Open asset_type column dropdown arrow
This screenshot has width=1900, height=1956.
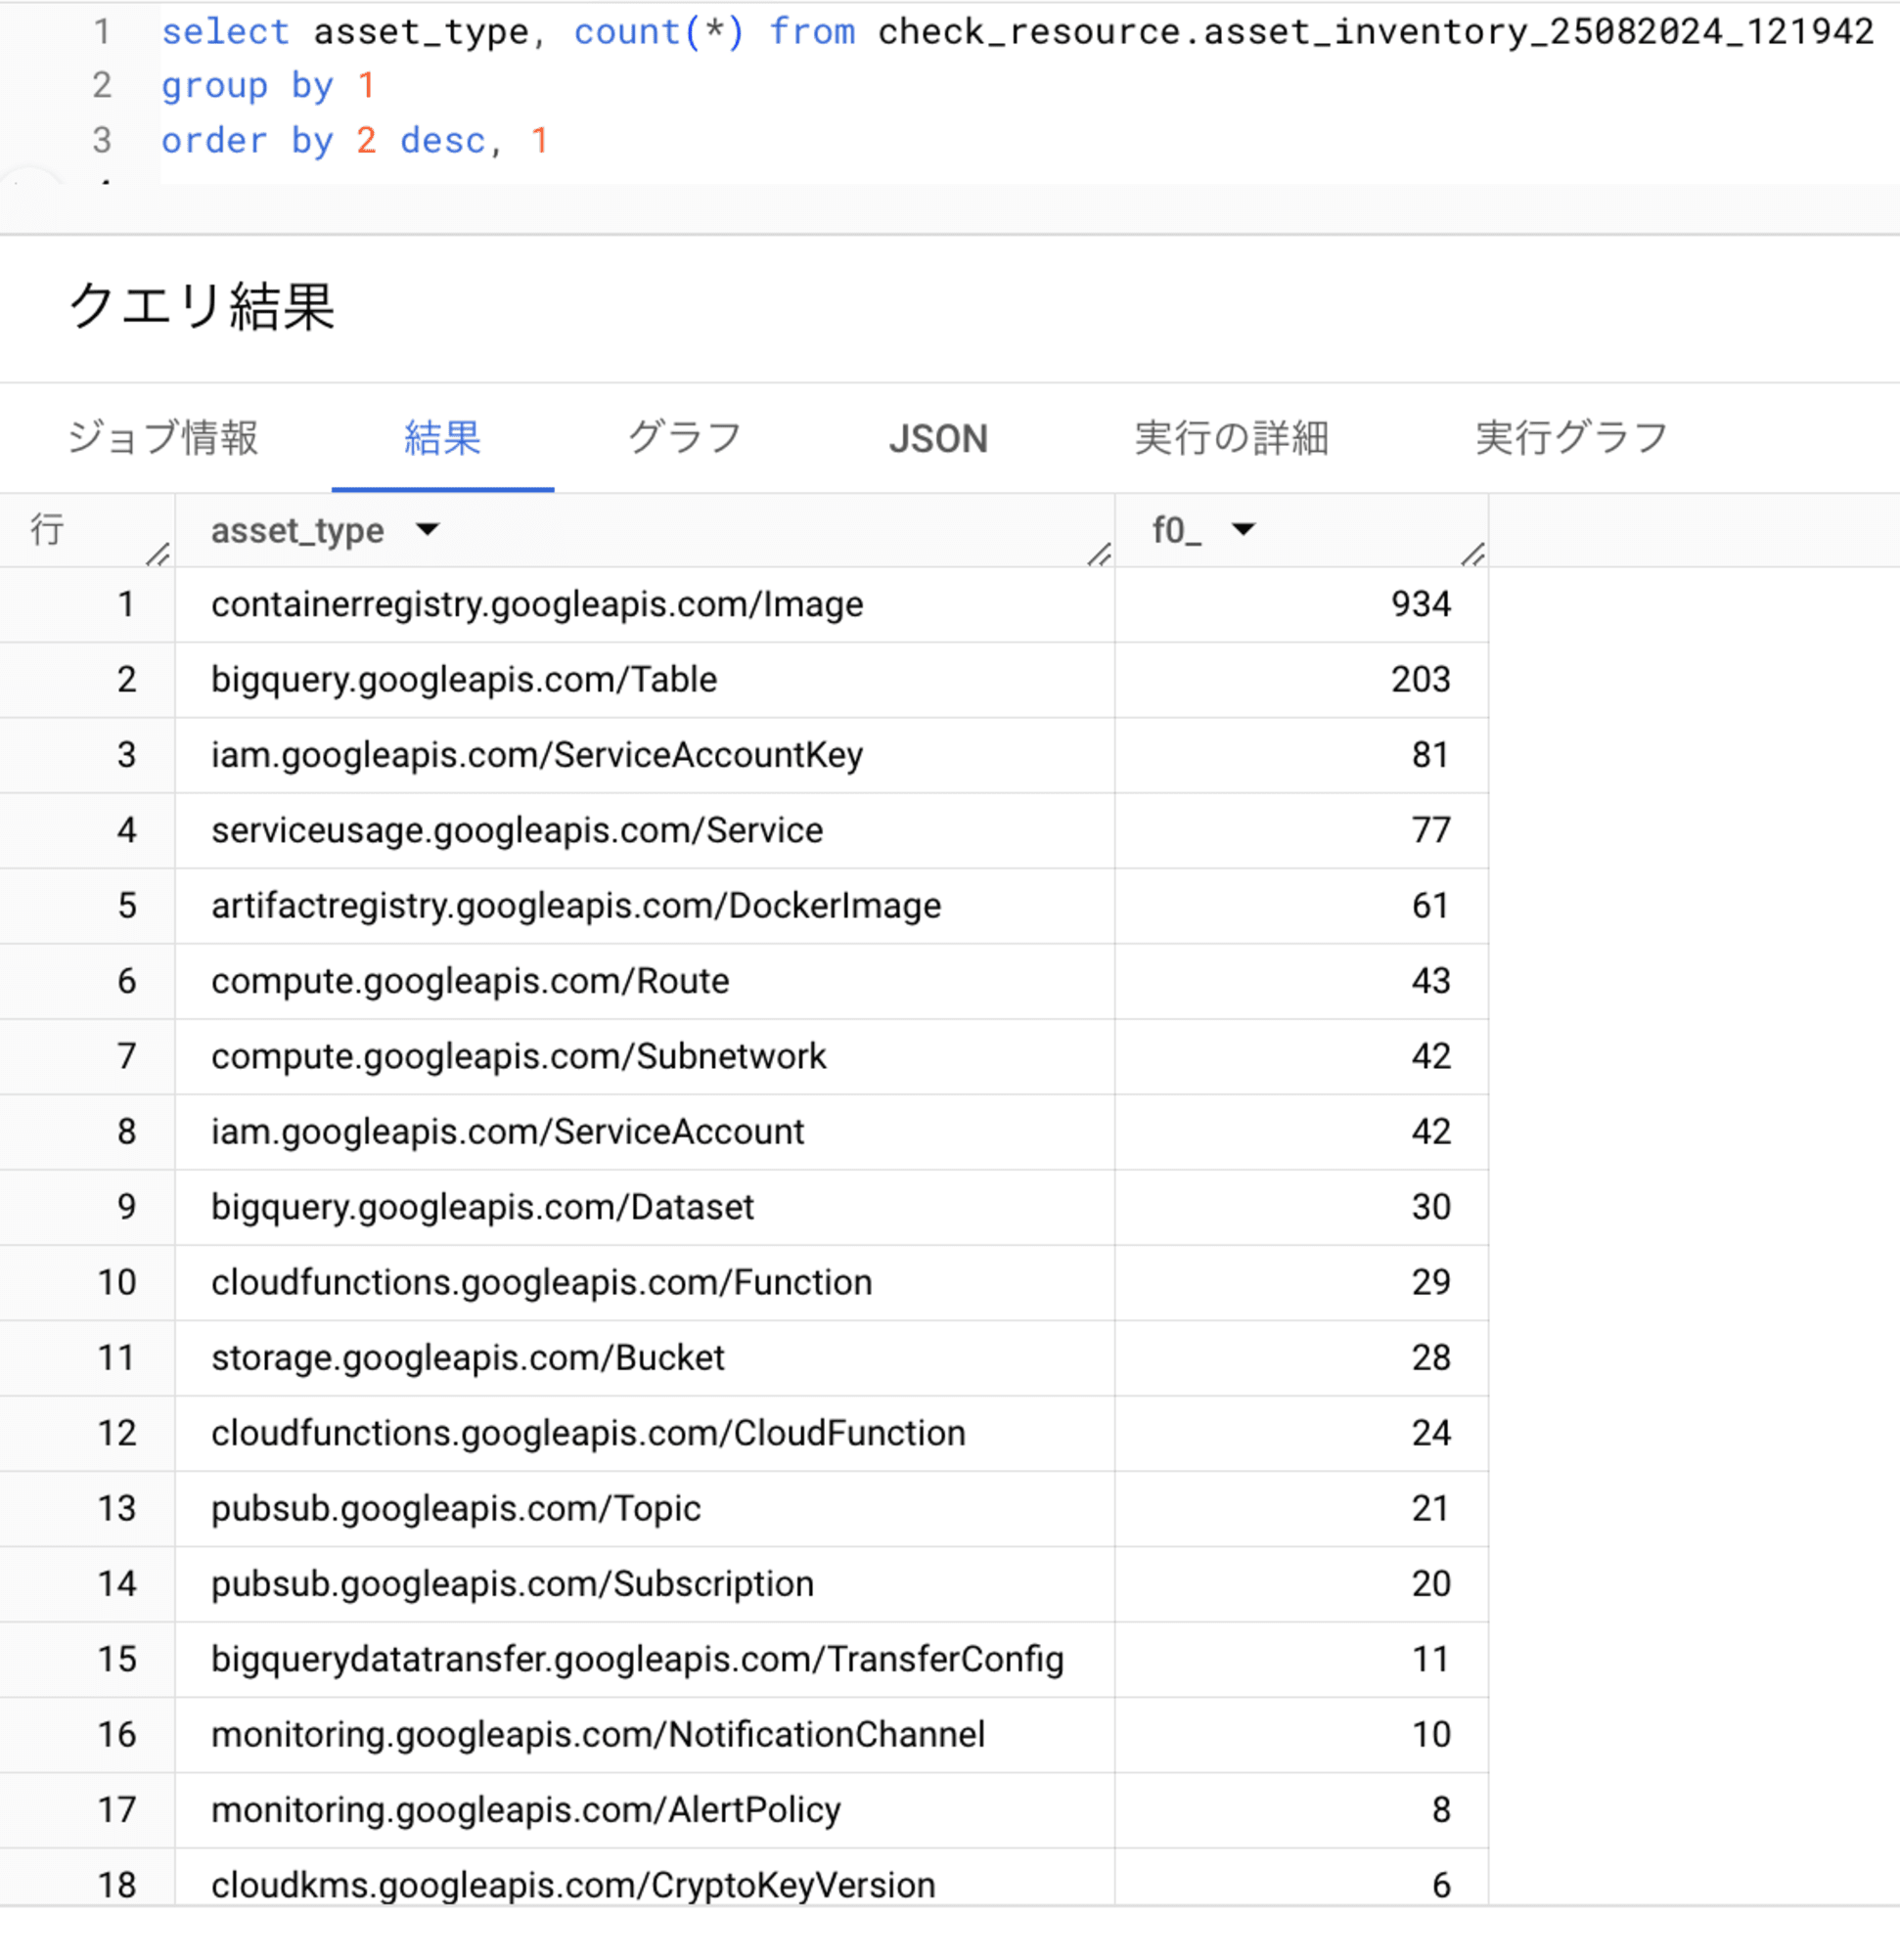pyautogui.click(x=428, y=529)
